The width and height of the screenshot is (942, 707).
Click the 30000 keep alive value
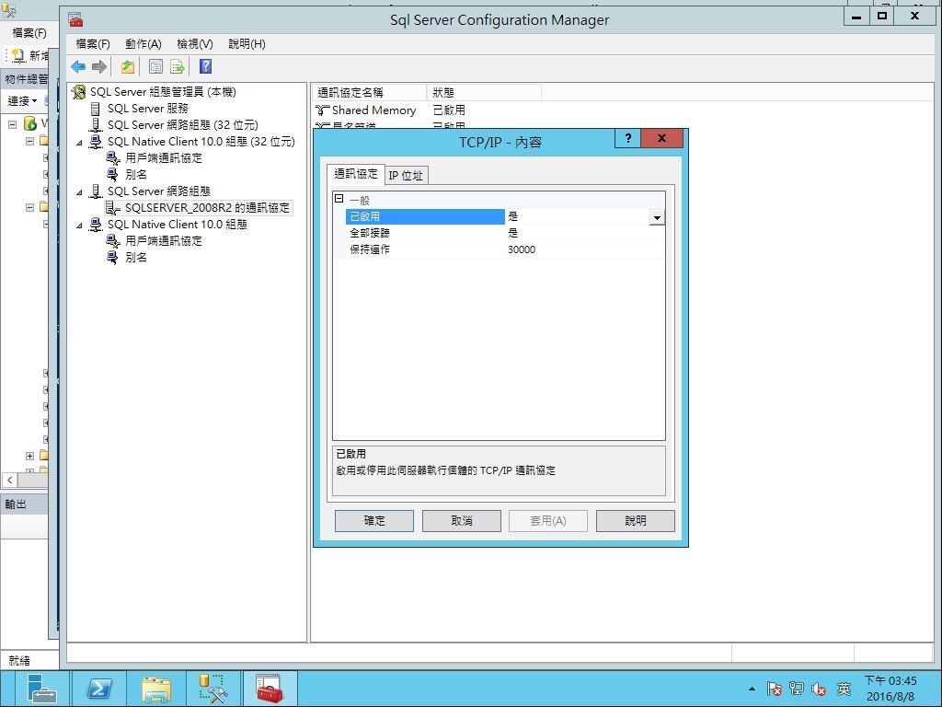[x=522, y=249]
